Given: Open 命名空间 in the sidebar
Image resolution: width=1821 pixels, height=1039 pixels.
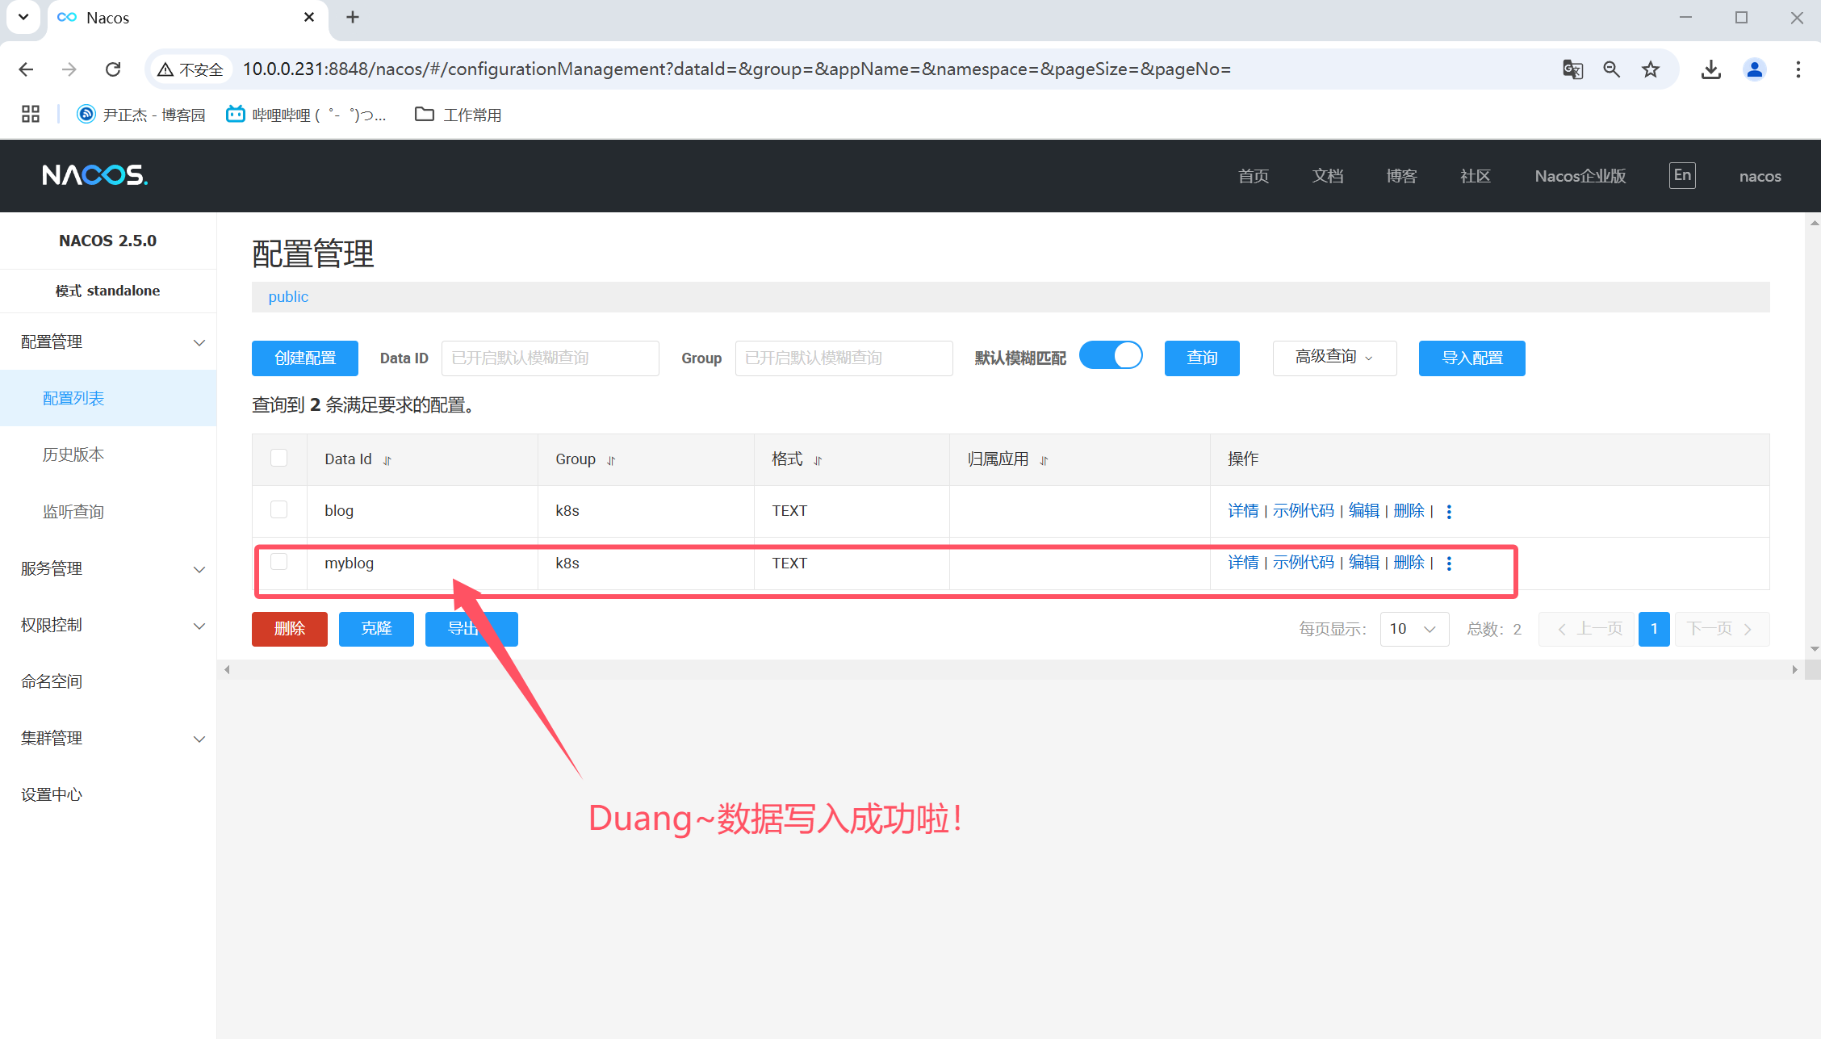Looking at the screenshot, I should pos(52,681).
